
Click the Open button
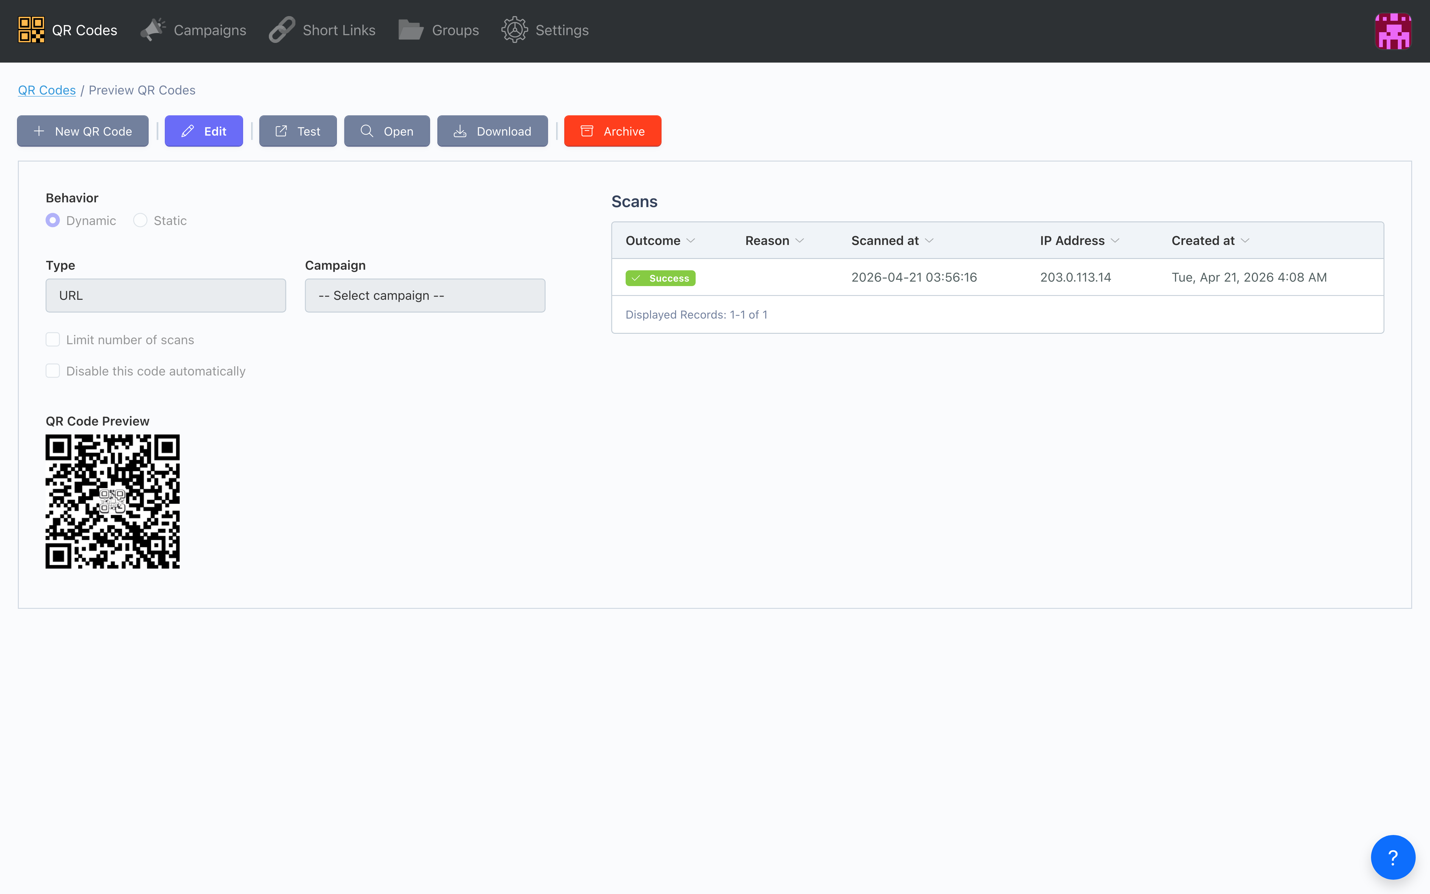click(x=387, y=131)
